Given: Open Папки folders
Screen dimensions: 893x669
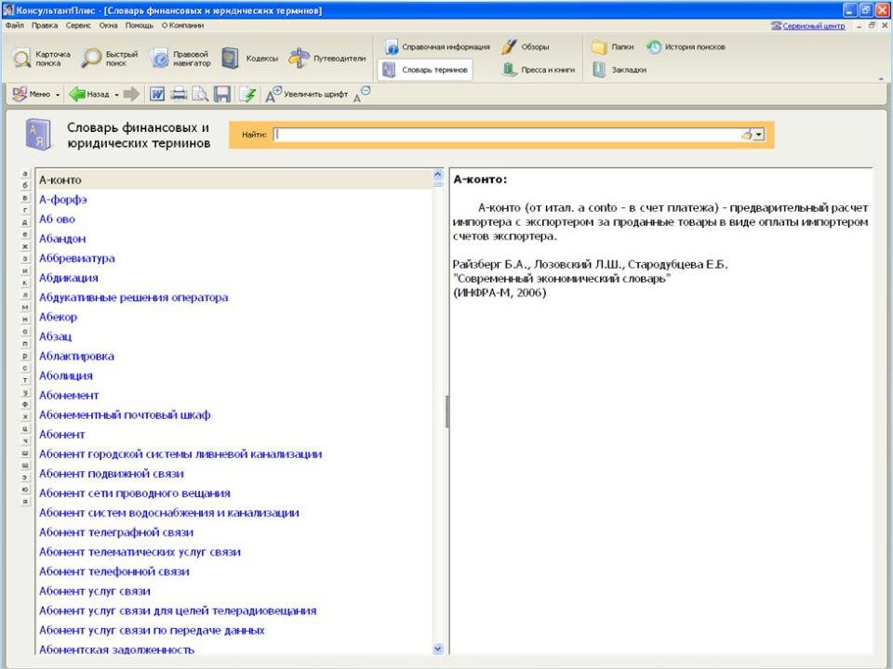Looking at the screenshot, I should (613, 46).
